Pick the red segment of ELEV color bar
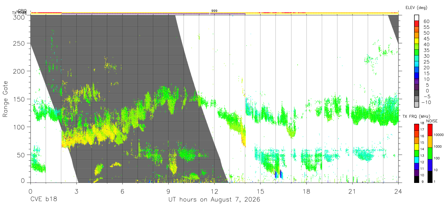Viewport: 448px width, 207px height. pyautogui.click(x=417, y=23)
